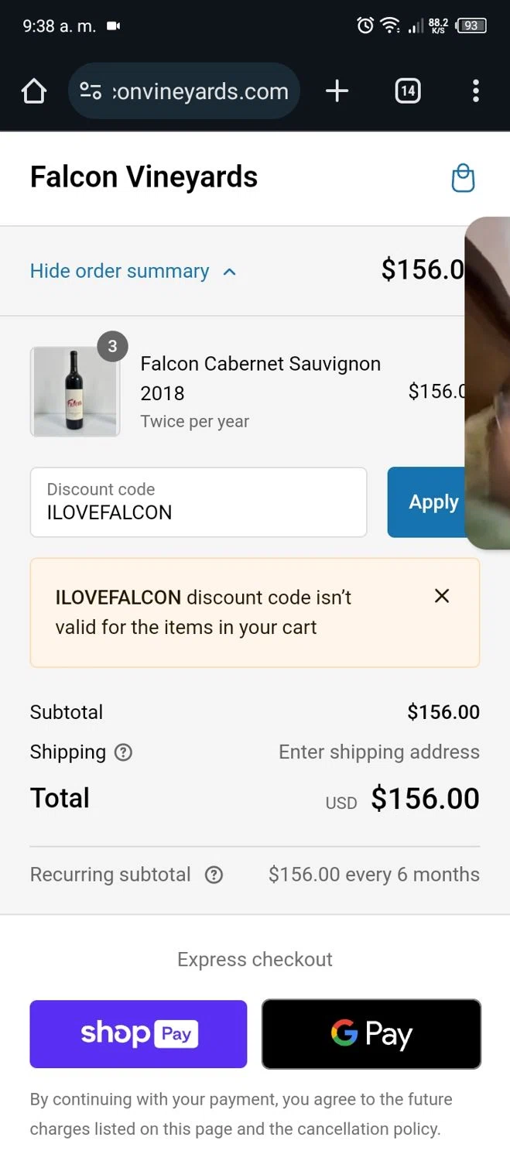
Task: Tap the floating video call overlay
Action: click(488, 383)
